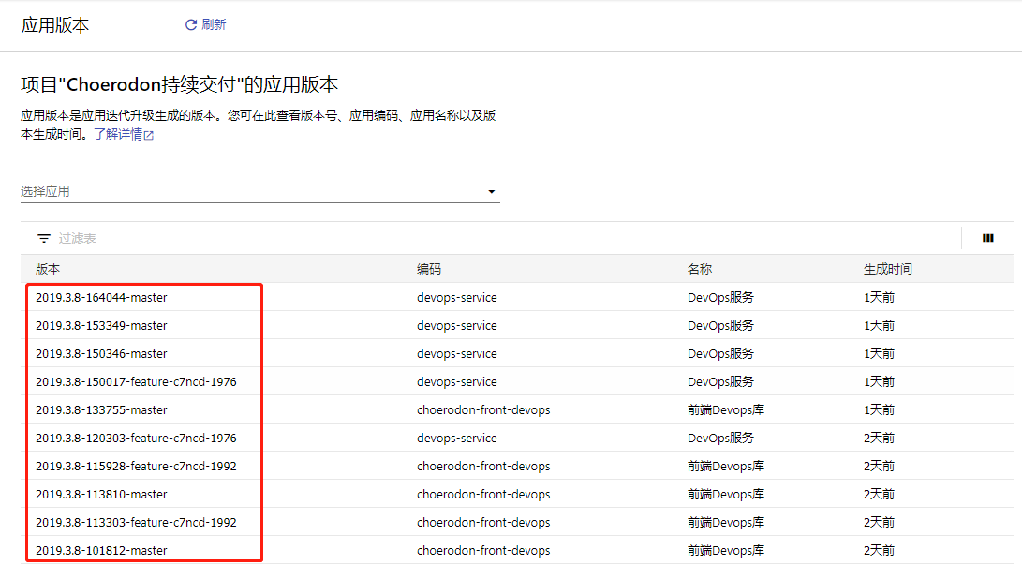Click the 应用版本 page title

click(54, 25)
